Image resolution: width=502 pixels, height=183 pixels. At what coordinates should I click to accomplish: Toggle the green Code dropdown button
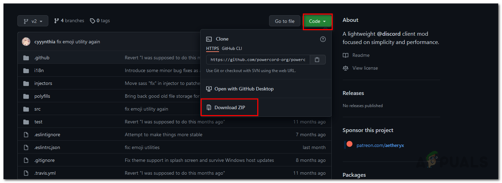click(317, 21)
